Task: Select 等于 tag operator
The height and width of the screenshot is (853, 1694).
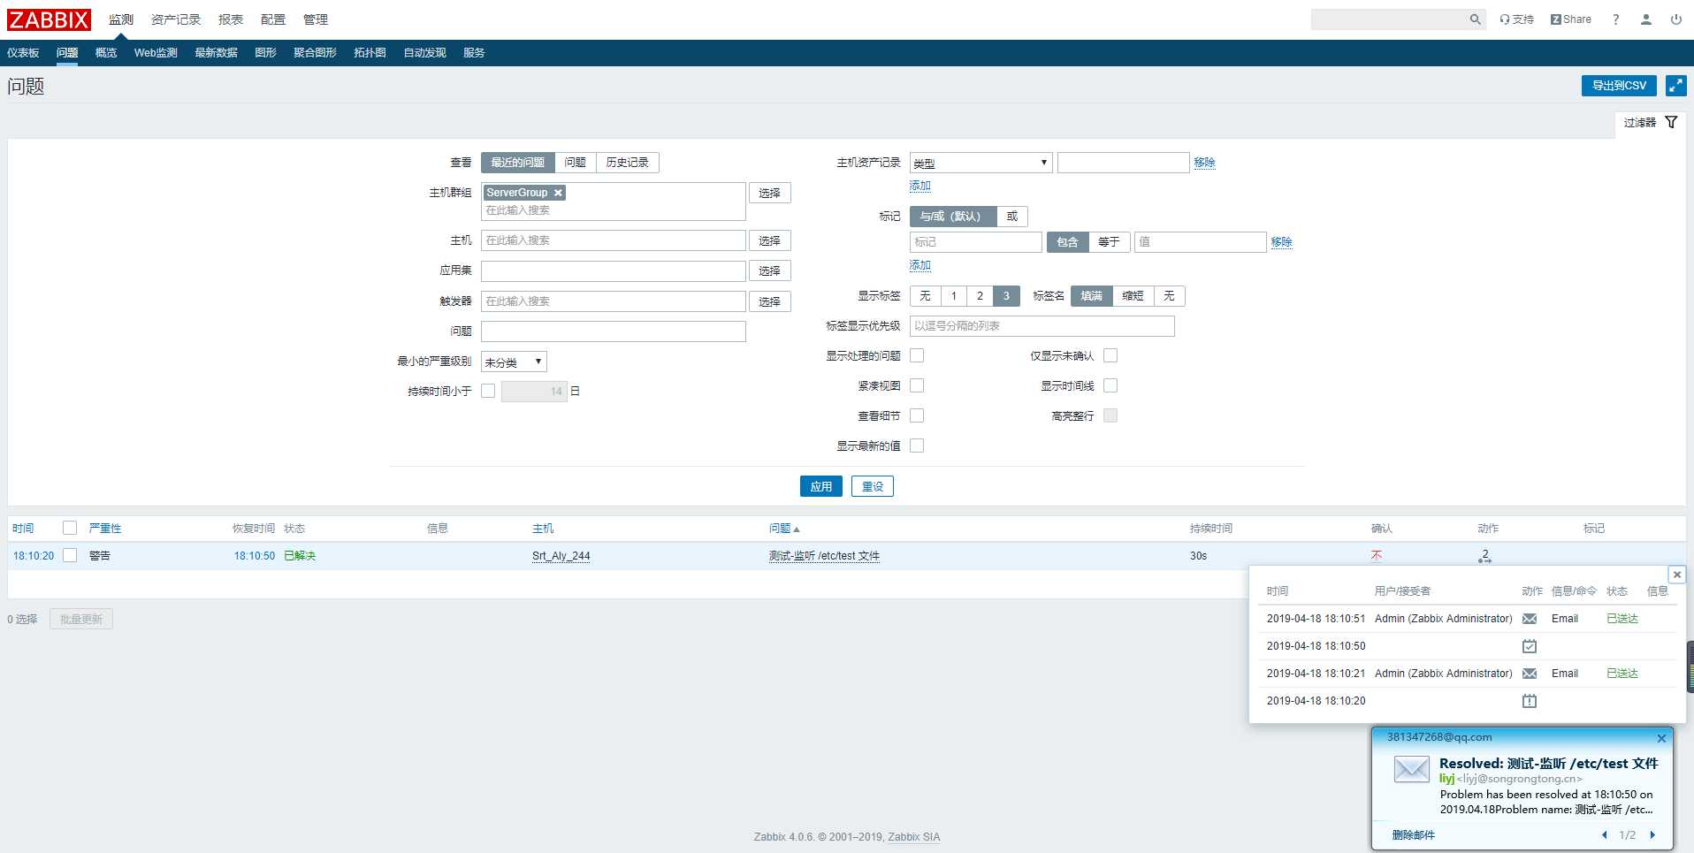Action: pos(1109,242)
